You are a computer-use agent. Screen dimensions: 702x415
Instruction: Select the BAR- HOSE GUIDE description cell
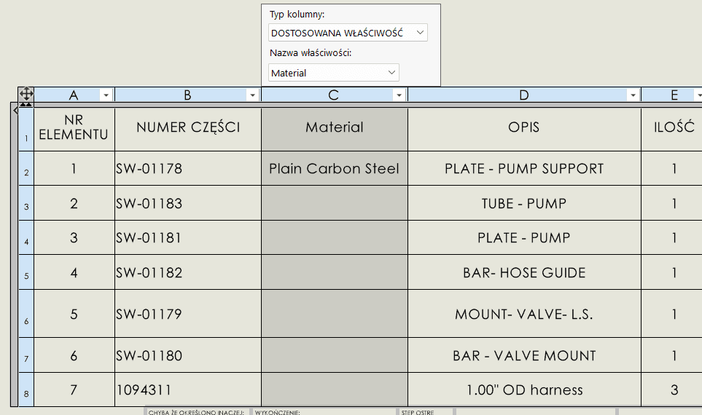[x=524, y=273]
